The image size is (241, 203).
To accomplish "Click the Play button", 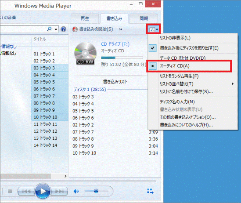I will click(43, 191).
